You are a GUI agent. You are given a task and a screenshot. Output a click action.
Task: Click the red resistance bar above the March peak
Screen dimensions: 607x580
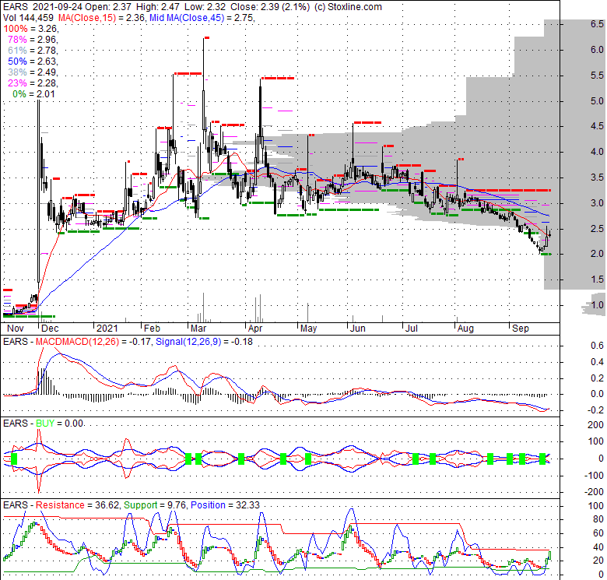click(x=207, y=37)
